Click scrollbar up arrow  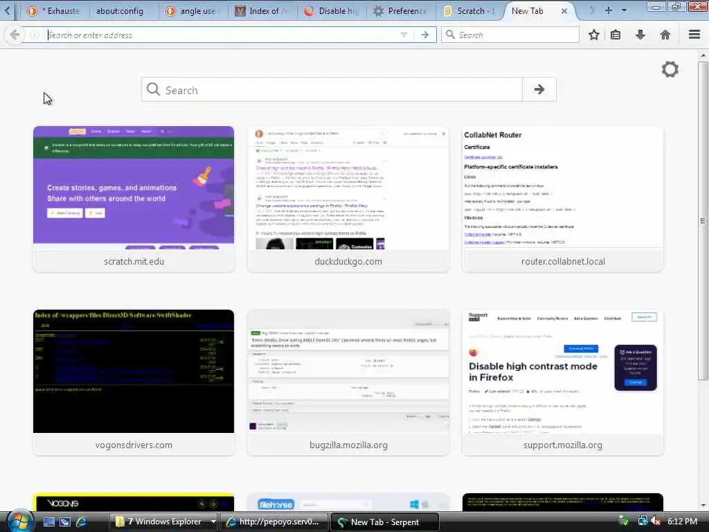coord(703,55)
